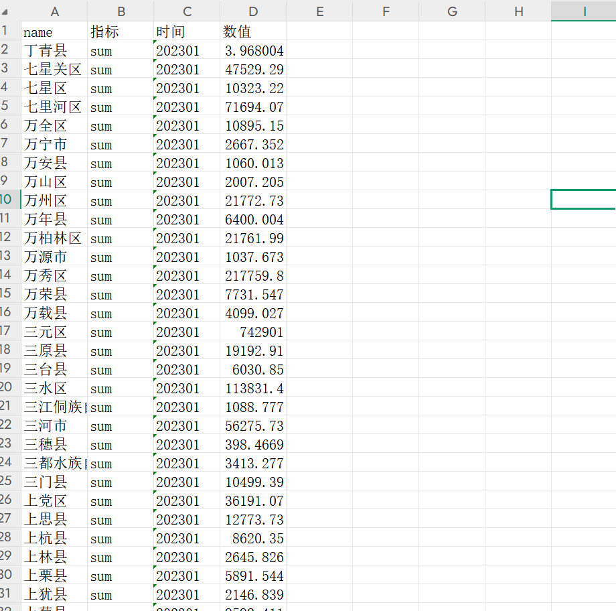Select column H header
616x611 pixels.
[x=518, y=11]
